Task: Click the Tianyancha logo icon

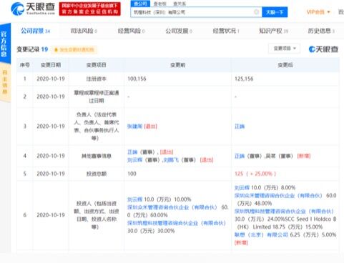Action: (18, 9)
